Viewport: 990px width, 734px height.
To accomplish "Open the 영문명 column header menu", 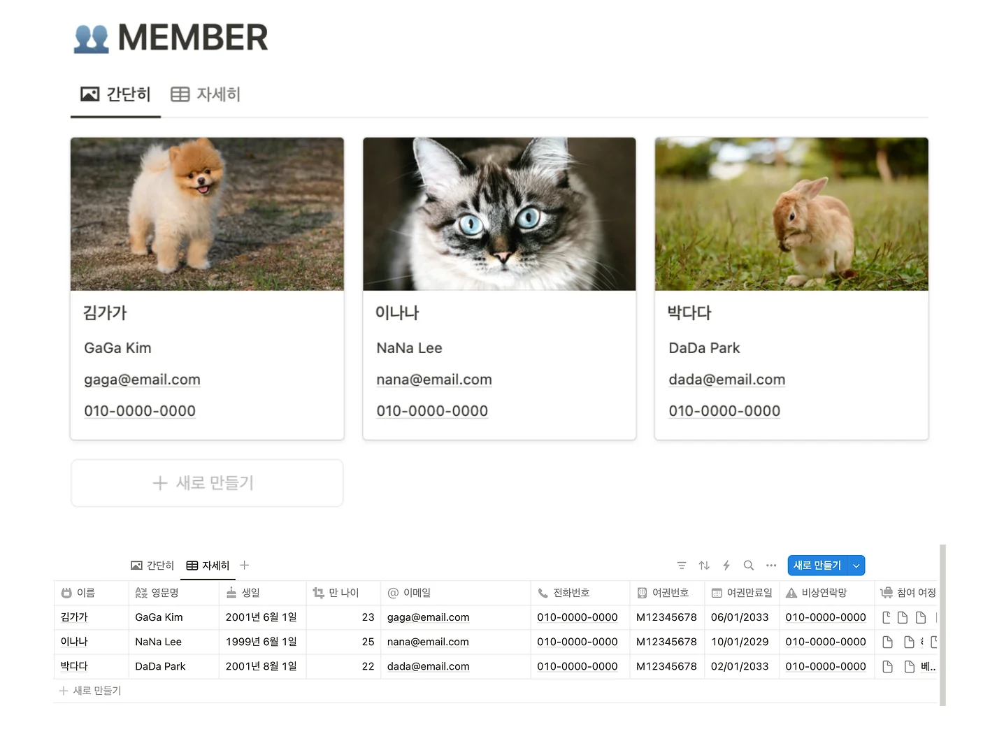I will pos(173,593).
